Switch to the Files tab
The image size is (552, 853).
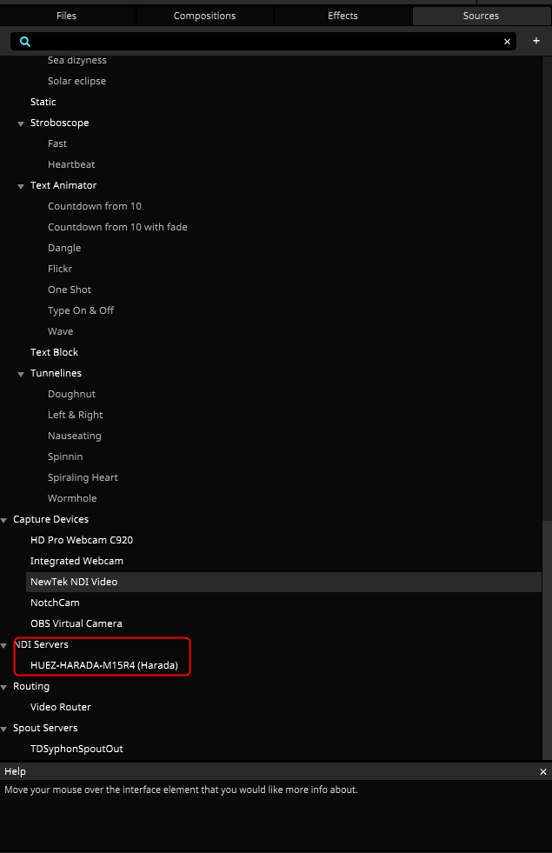(x=66, y=16)
